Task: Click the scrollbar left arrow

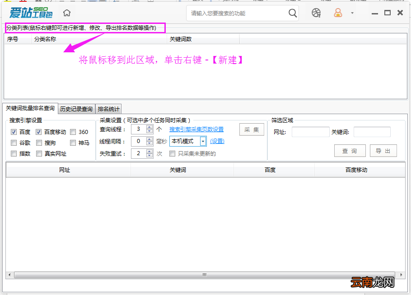Action: click(9, 275)
